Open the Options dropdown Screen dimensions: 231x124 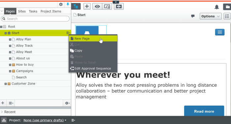211,16
